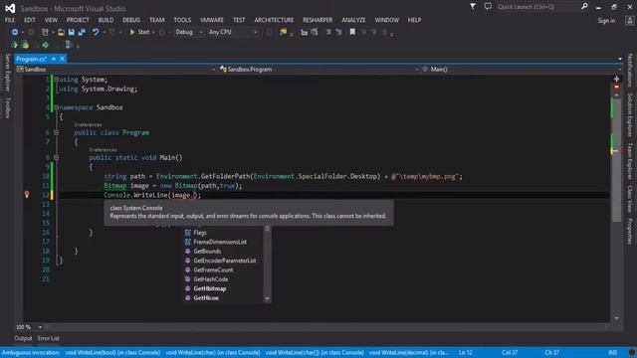This screenshot has width=637, height=358.
Task: Click the account avatar icon beside Sign in
Action: click(629, 20)
